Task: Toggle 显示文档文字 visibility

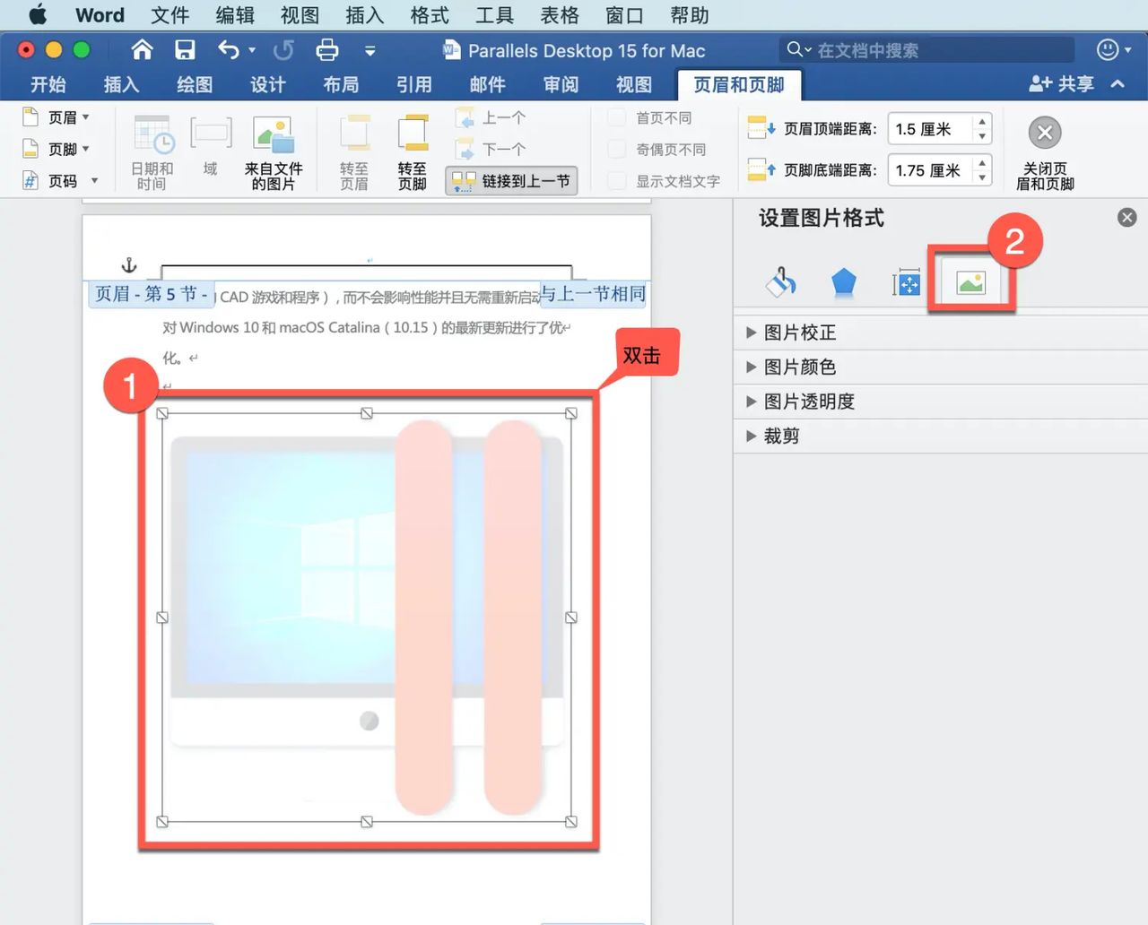Action: pos(616,180)
